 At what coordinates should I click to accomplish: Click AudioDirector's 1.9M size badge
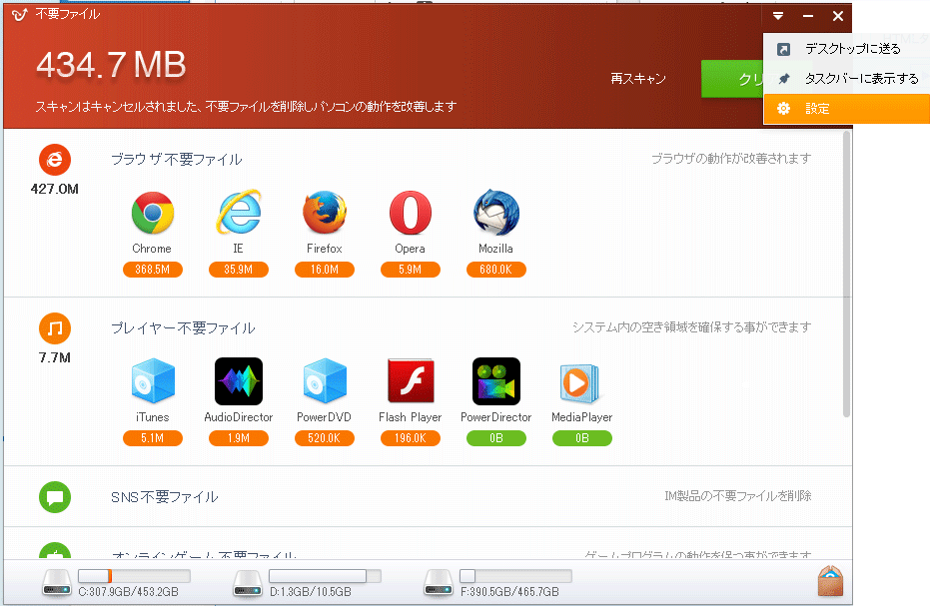tap(239, 439)
